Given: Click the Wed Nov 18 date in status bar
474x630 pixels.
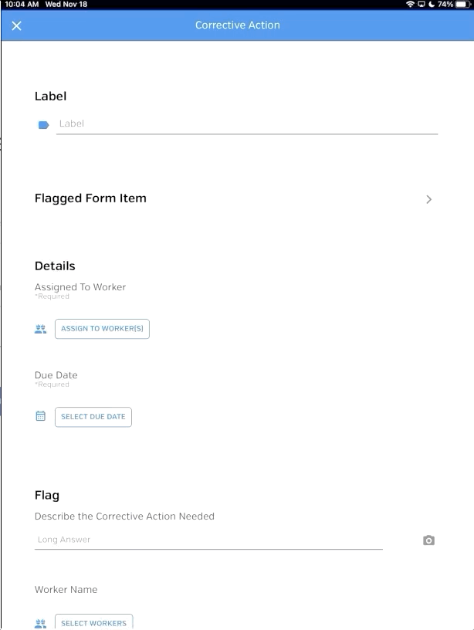Looking at the screenshot, I should point(66,5).
